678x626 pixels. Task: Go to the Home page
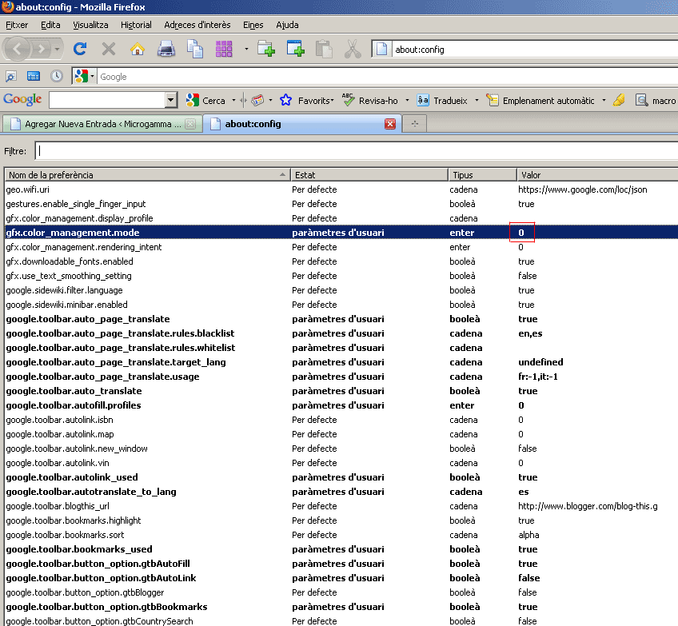138,49
